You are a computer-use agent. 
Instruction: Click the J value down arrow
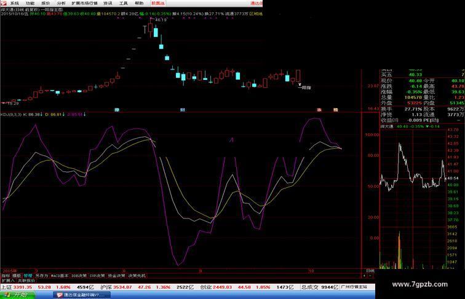click(84, 114)
